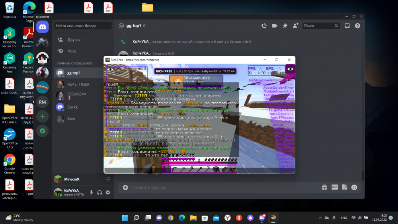Click the message input for @gg top1
Viewport: 398px width, 224px height.
pos(223,187)
